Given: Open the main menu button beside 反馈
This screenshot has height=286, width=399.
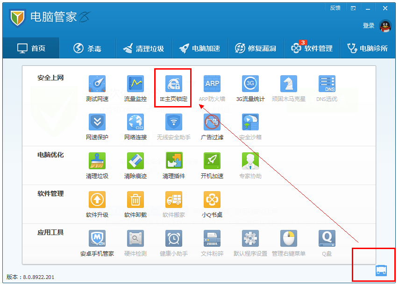Looking at the screenshot, I should 353,8.
